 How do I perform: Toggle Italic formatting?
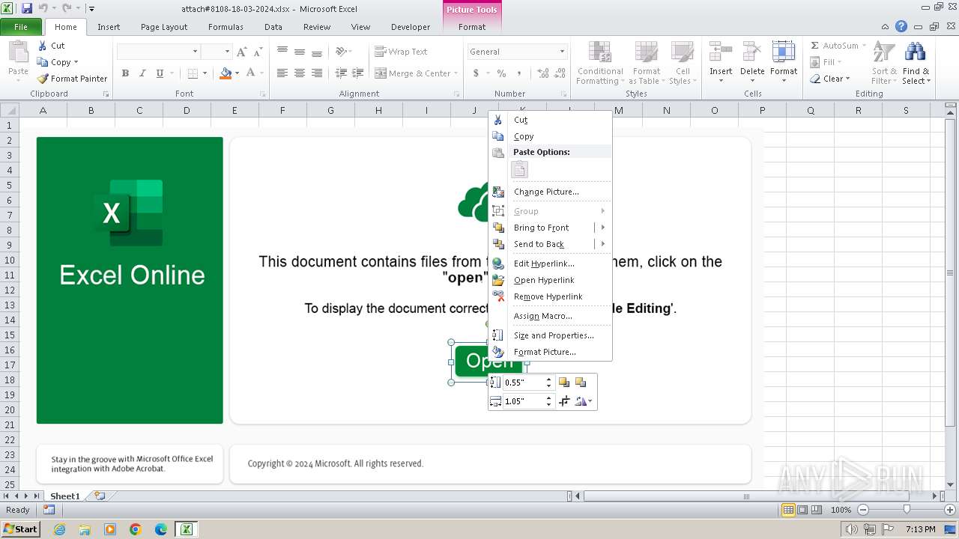pos(142,73)
